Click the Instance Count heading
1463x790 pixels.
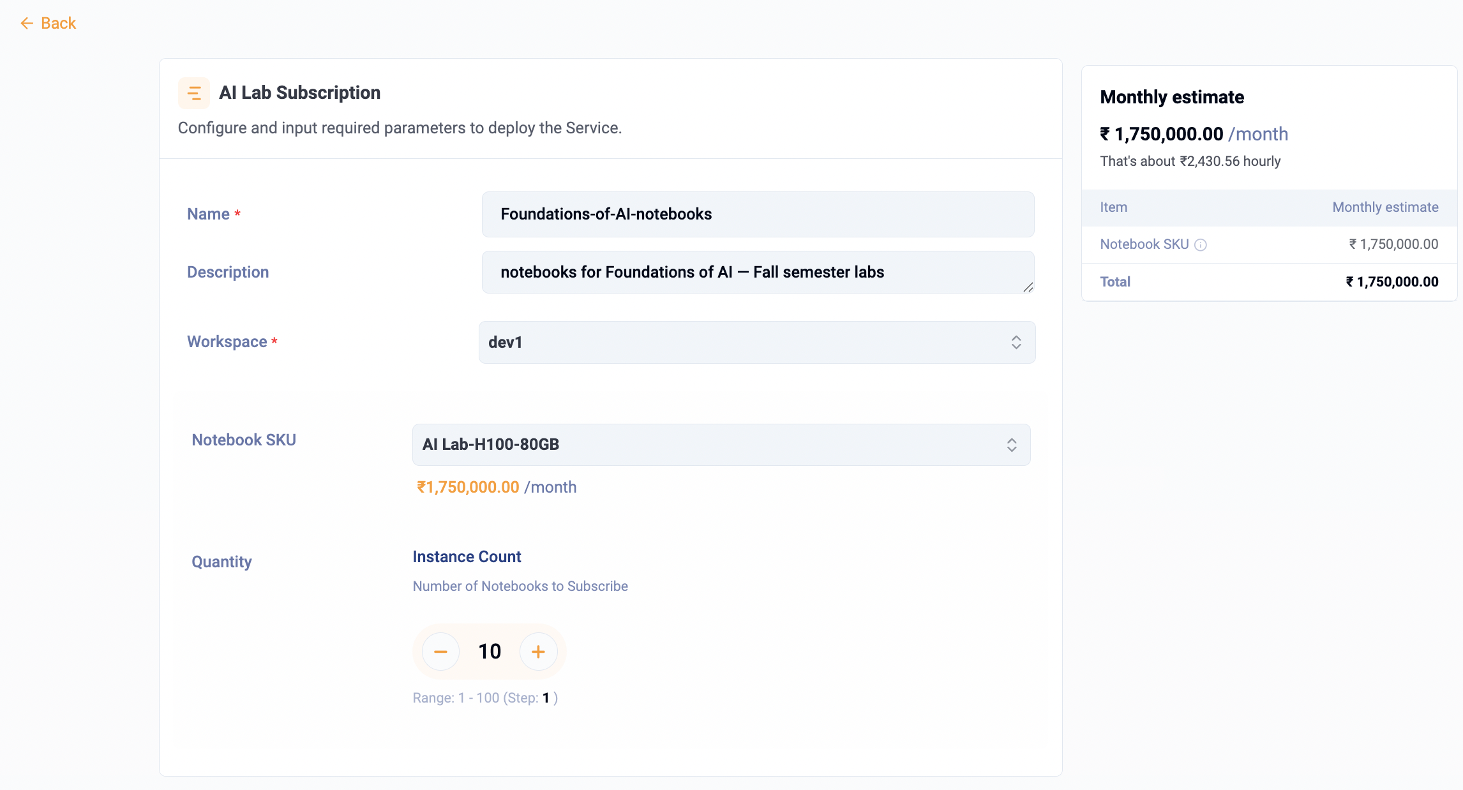click(x=467, y=557)
